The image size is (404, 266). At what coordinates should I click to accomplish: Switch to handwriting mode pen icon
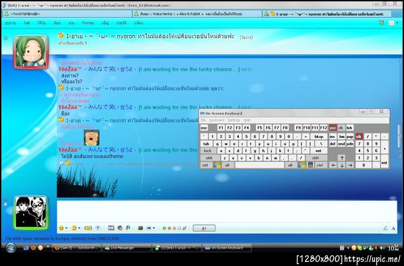[x=385, y=228]
